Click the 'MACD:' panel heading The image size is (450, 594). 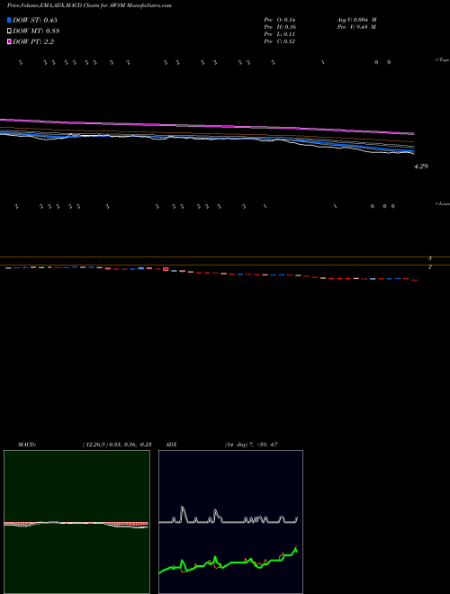click(x=27, y=445)
